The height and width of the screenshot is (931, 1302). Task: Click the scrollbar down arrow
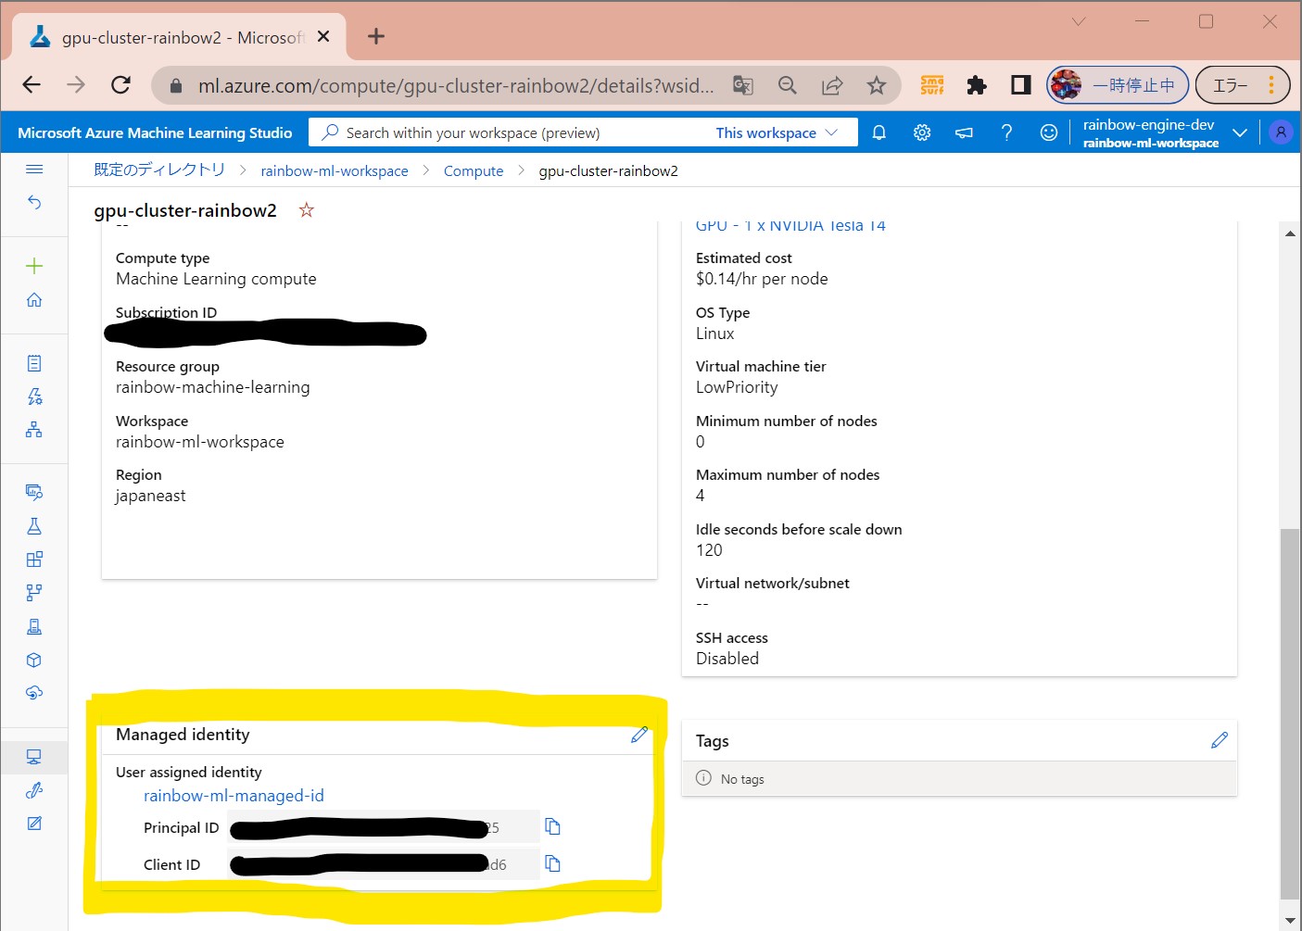(x=1290, y=920)
